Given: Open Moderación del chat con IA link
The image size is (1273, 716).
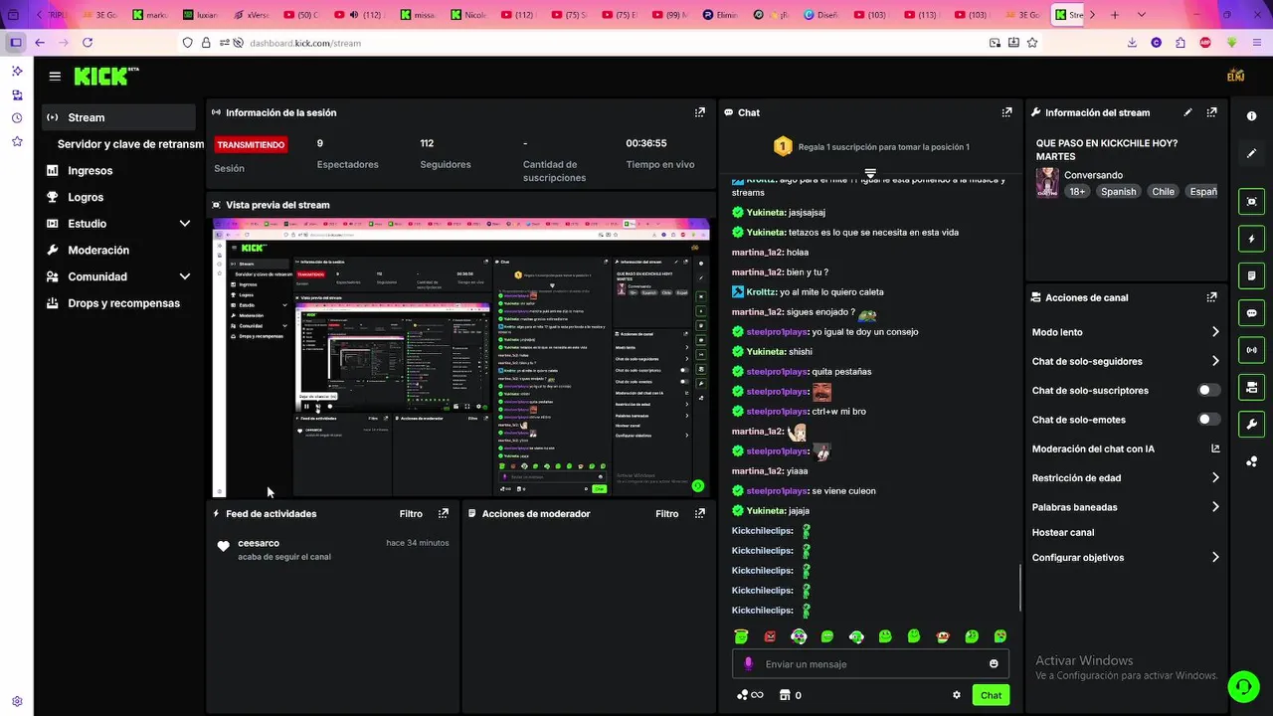Looking at the screenshot, I should [x=1126, y=449].
